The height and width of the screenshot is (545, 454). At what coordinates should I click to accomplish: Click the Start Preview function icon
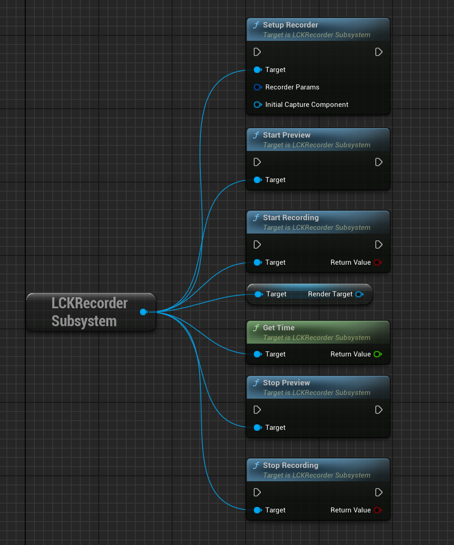[x=256, y=135]
